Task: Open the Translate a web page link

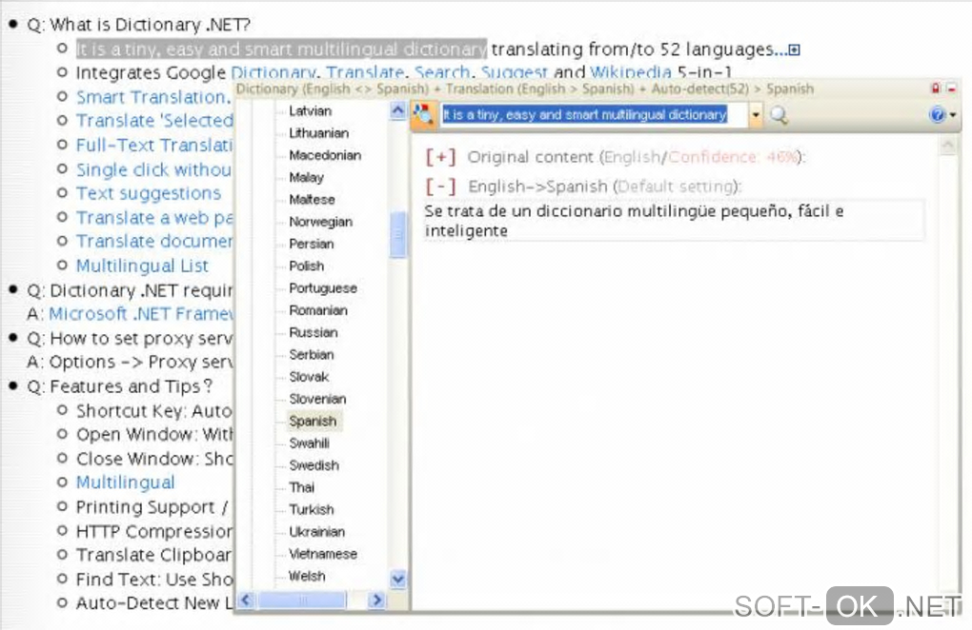Action: [x=154, y=218]
